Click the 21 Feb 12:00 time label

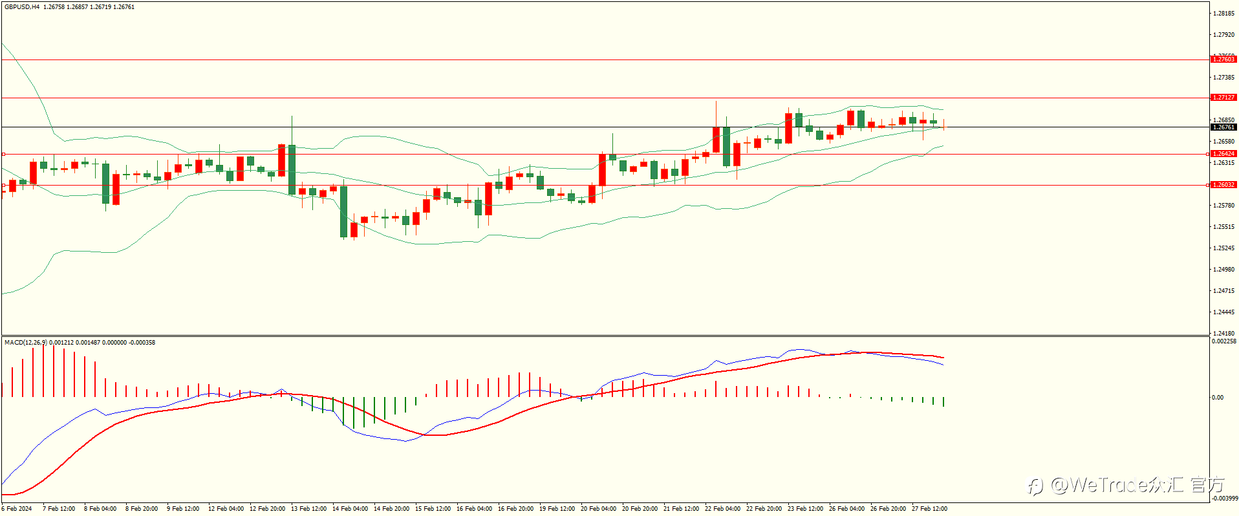(x=681, y=509)
